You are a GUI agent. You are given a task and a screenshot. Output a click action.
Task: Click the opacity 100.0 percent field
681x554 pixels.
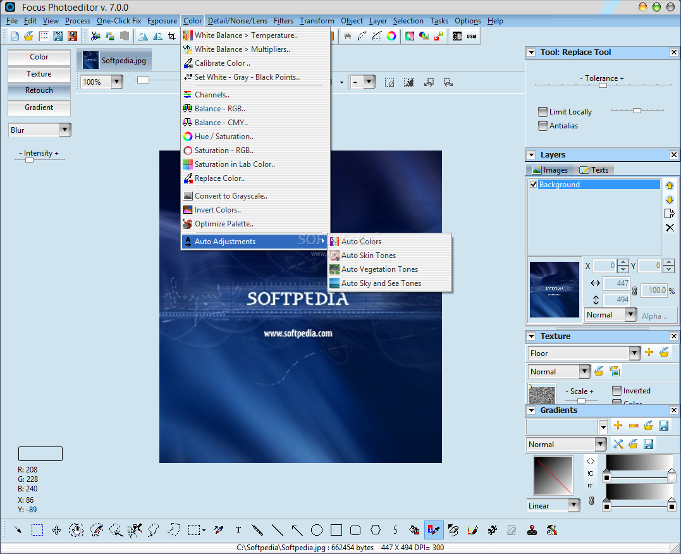(654, 290)
